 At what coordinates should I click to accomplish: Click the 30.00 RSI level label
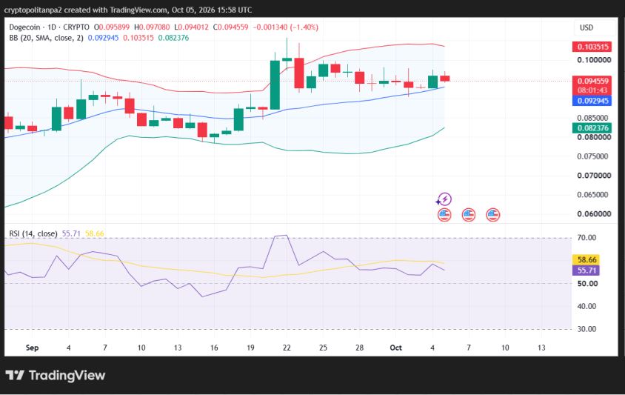coord(586,329)
